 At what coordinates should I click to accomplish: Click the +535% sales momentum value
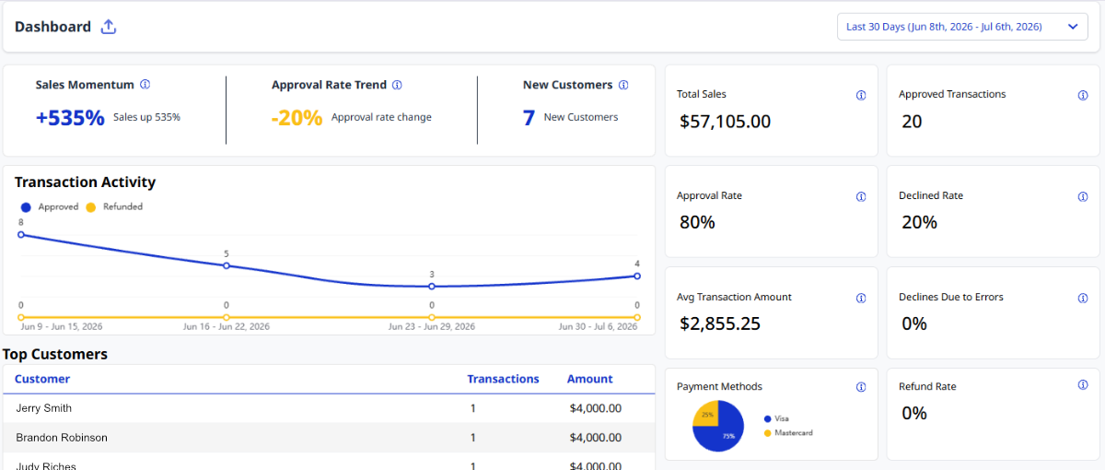[x=70, y=118]
